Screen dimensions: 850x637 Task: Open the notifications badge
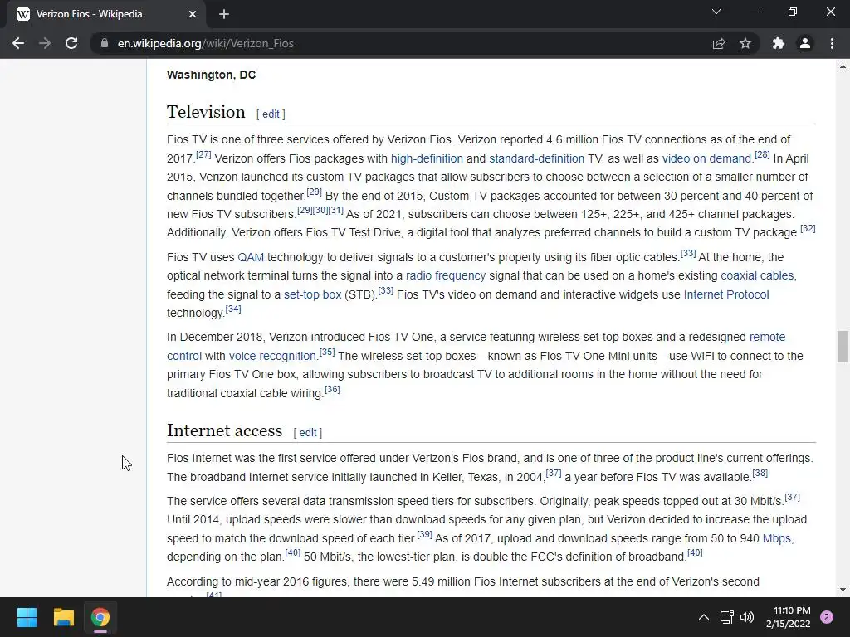[827, 617]
